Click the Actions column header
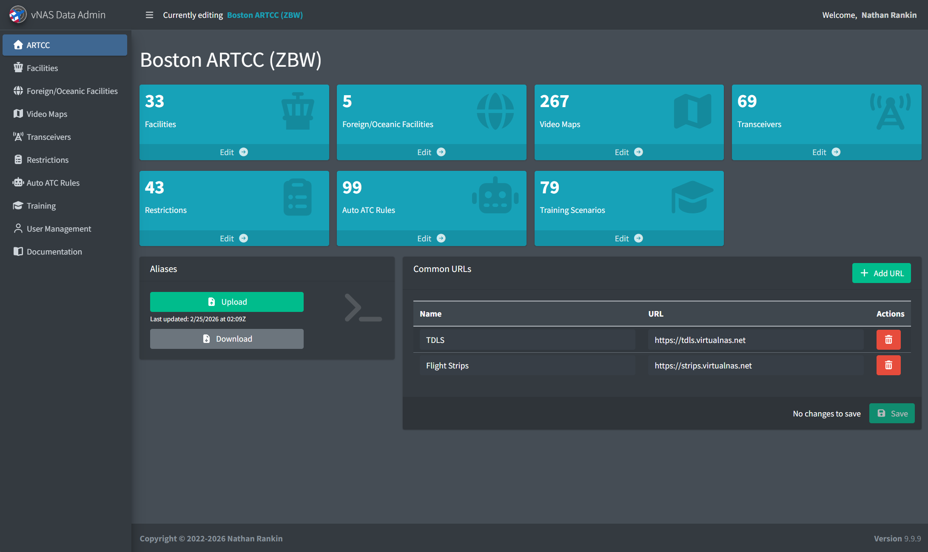 pyautogui.click(x=890, y=314)
